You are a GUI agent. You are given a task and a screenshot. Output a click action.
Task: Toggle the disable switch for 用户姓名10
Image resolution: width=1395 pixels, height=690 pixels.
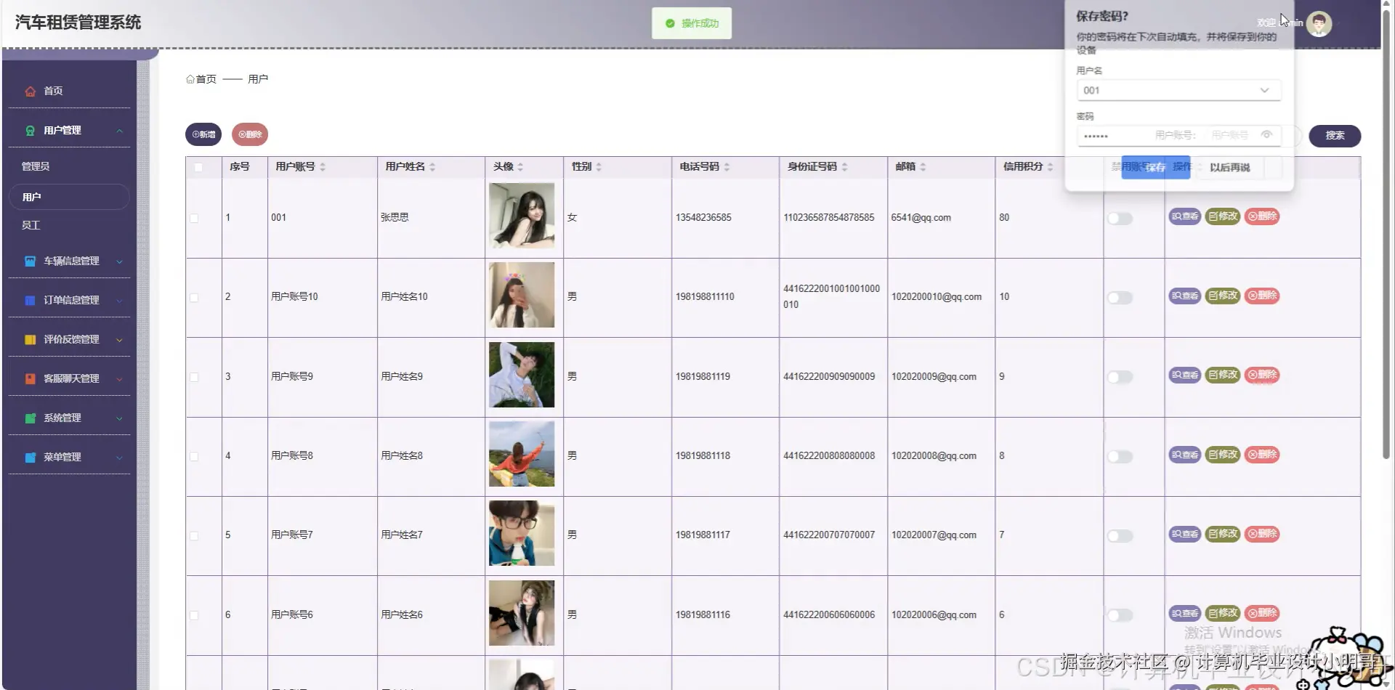[x=1120, y=298]
